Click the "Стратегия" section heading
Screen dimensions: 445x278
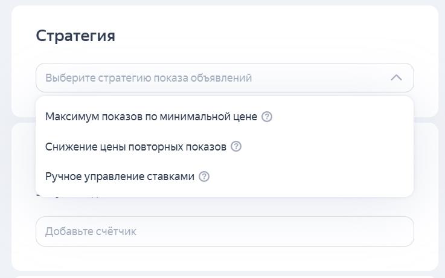click(75, 36)
